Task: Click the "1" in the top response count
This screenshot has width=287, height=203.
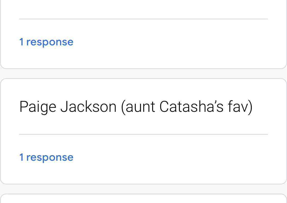Action: [x=21, y=42]
